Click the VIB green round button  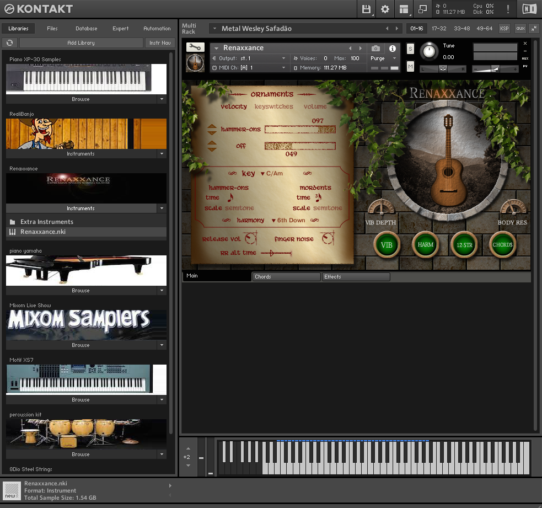click(387, 245)
